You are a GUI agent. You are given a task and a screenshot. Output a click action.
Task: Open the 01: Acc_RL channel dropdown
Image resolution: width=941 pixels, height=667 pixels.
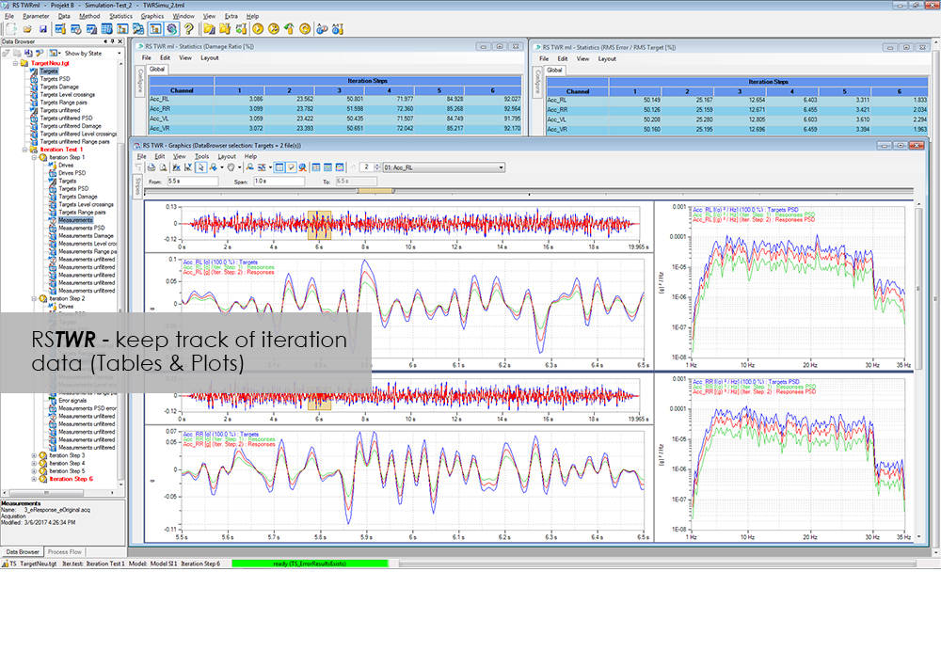pos(500,167)
